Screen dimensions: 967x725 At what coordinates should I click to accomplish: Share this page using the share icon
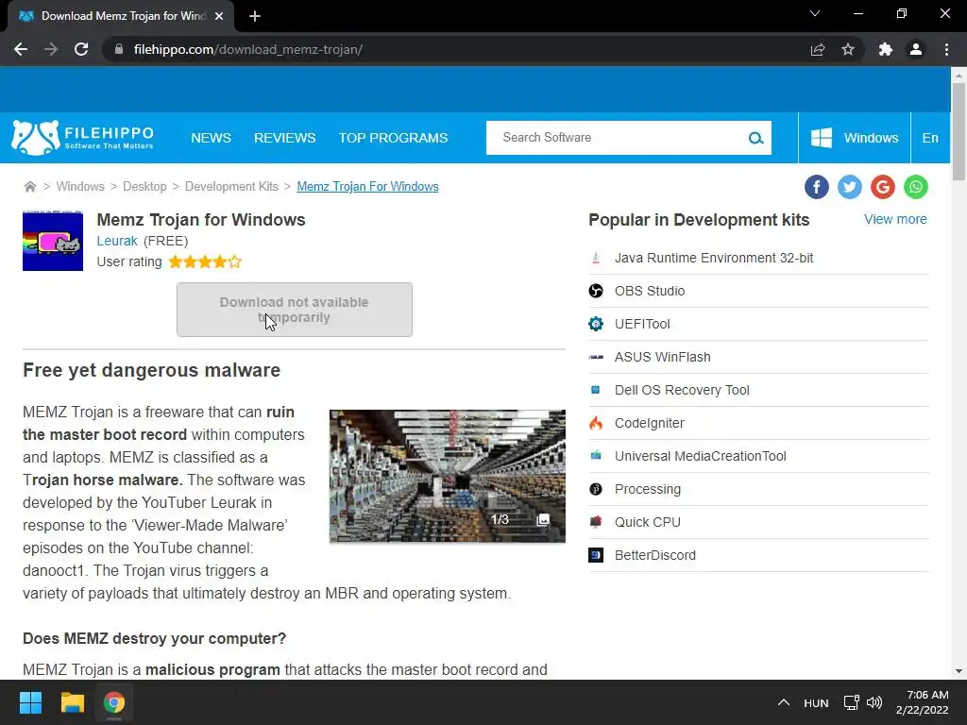click(x=818, y=49)
